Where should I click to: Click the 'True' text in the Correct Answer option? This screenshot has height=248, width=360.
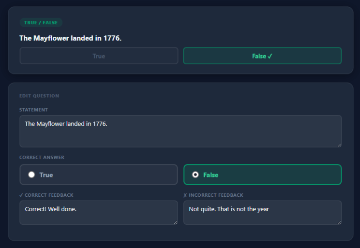tap(46, 175)
